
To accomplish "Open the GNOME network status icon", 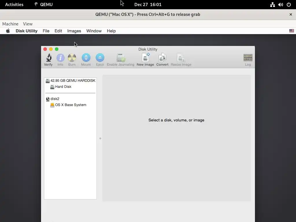I will [x=272, y=5].
